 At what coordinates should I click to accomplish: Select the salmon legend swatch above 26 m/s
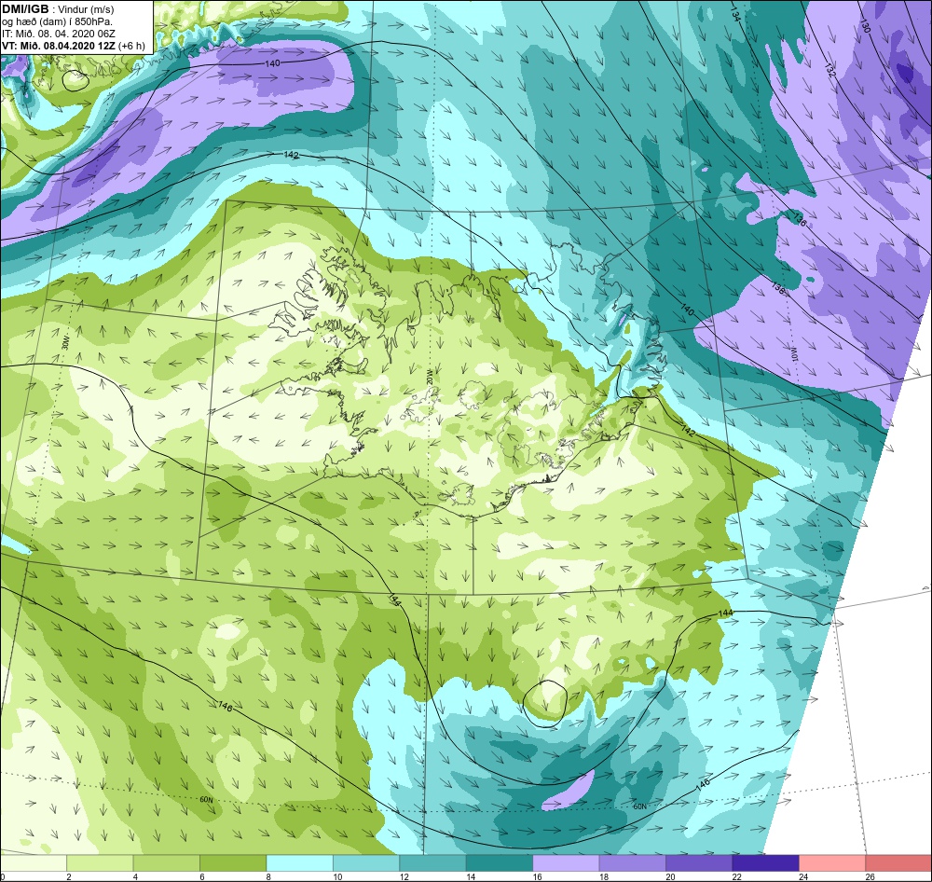click(898, 862)
